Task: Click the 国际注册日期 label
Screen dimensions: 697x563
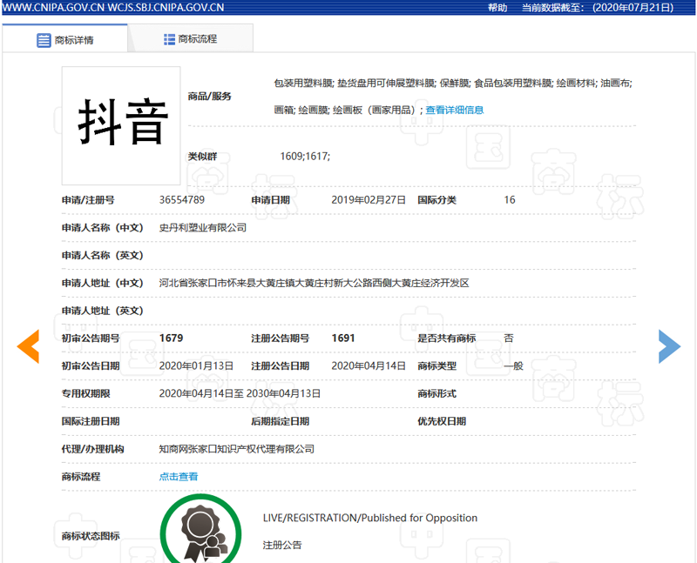Action: pos(91,421)
